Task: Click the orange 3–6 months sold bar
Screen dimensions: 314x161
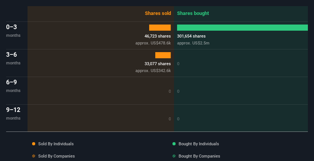Action: click(x=163, y=55)
